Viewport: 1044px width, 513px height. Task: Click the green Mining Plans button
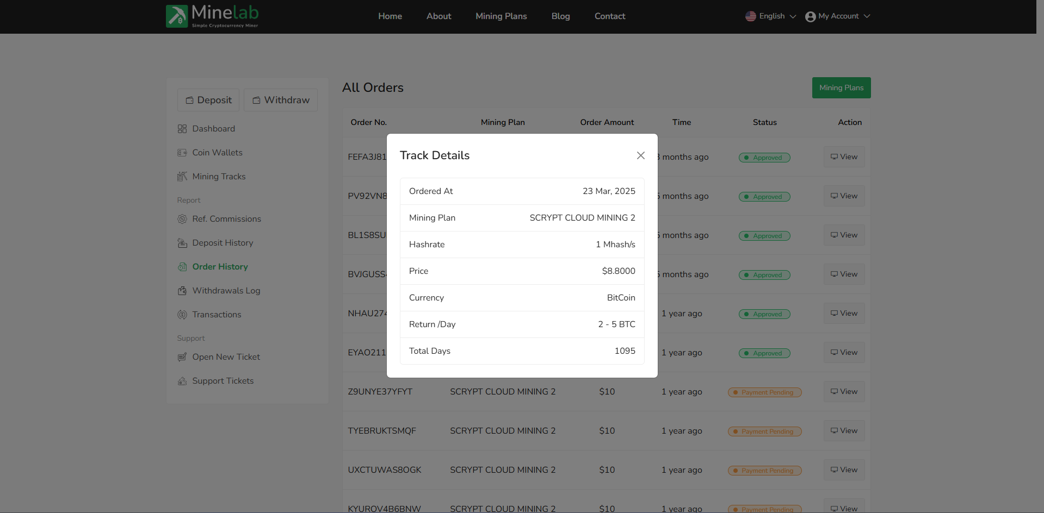click(x=841, y=87)
